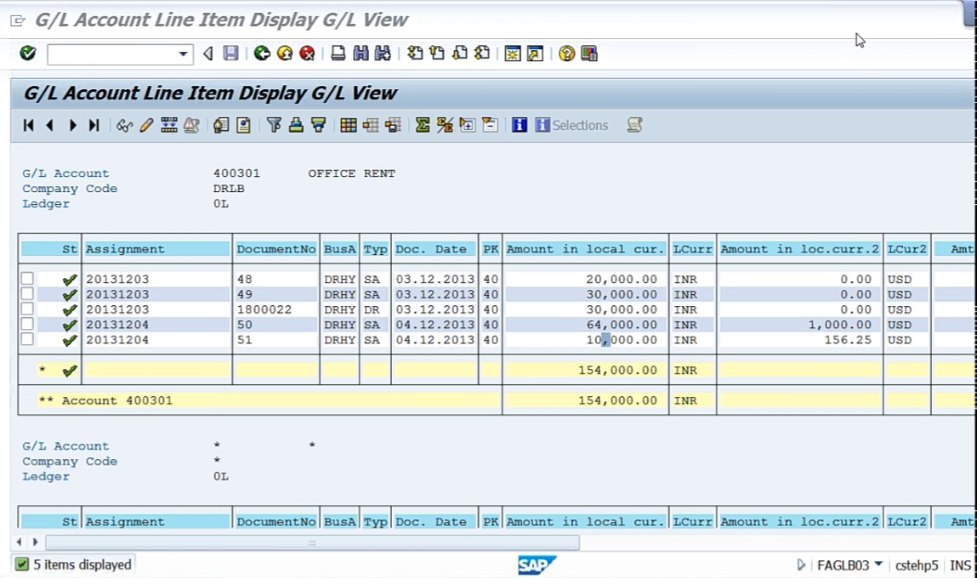Check the row checkbox for document 50
This screenshot has height=578, width=977.
(x=27, y=324)
